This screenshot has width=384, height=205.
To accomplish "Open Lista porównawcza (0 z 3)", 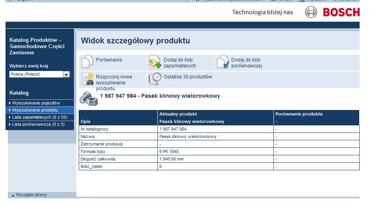I will [x=40, y=124].
